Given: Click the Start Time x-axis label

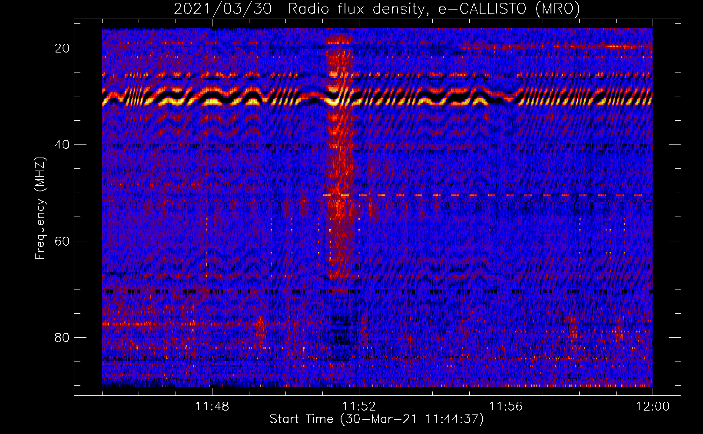Looking at the screenshot, I should pos(377,419).
